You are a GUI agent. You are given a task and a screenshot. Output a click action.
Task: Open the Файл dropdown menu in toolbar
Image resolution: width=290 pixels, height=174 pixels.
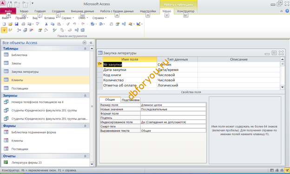point(7,18)
